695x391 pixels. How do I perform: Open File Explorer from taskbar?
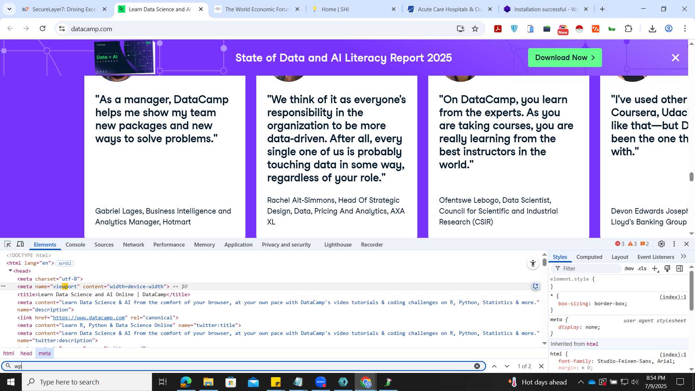click(x=208, y=382)
